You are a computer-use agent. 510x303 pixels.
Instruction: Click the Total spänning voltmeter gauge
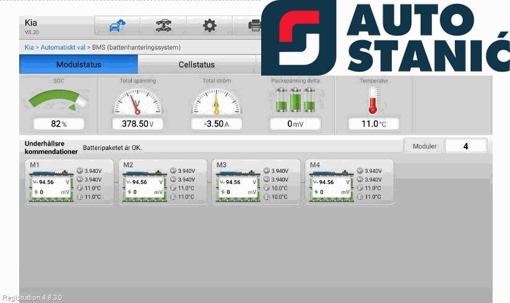pos(137,101)
